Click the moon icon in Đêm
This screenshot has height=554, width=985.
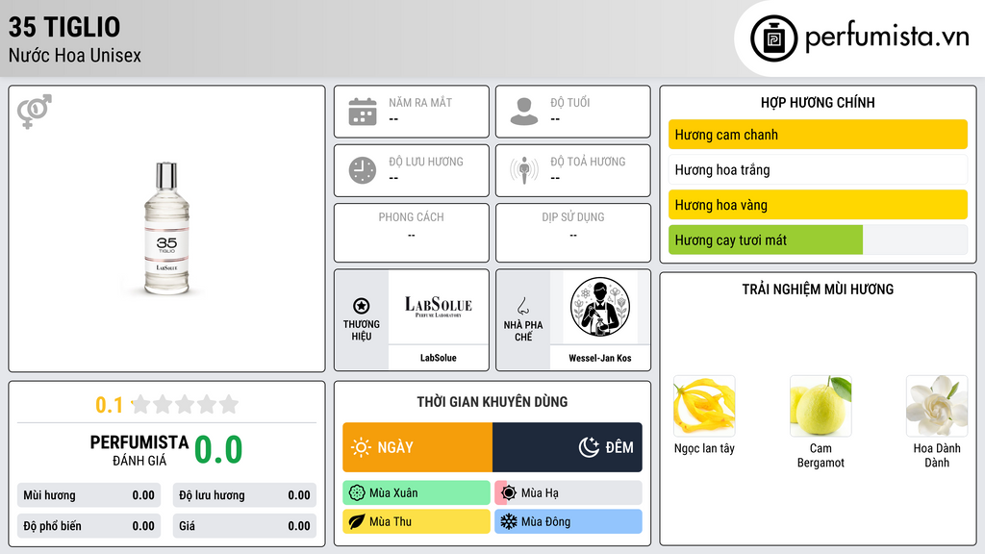tap(589, 447)
